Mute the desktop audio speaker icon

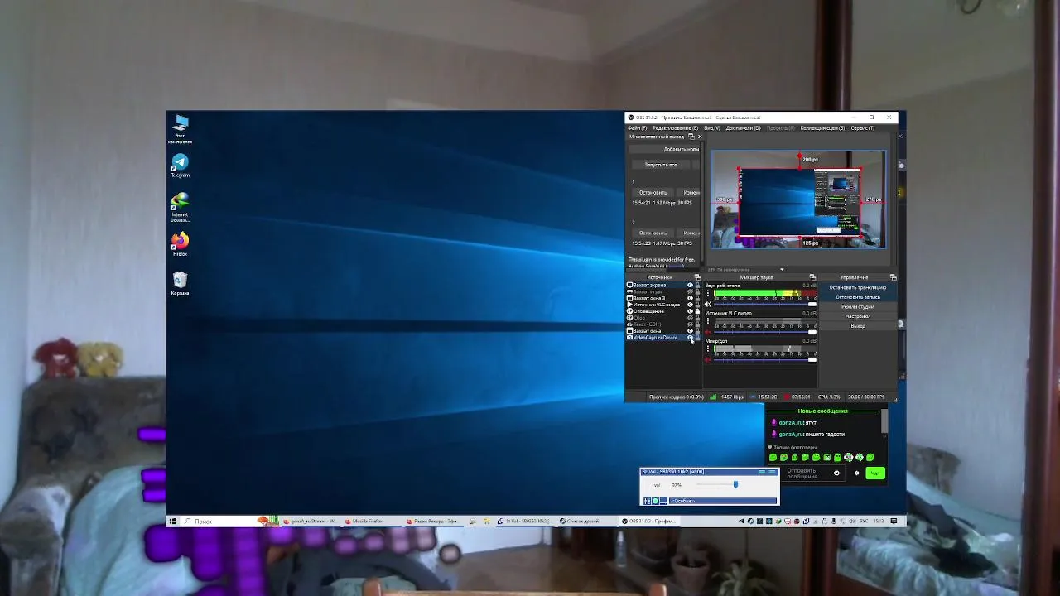(x=708, y=305)
